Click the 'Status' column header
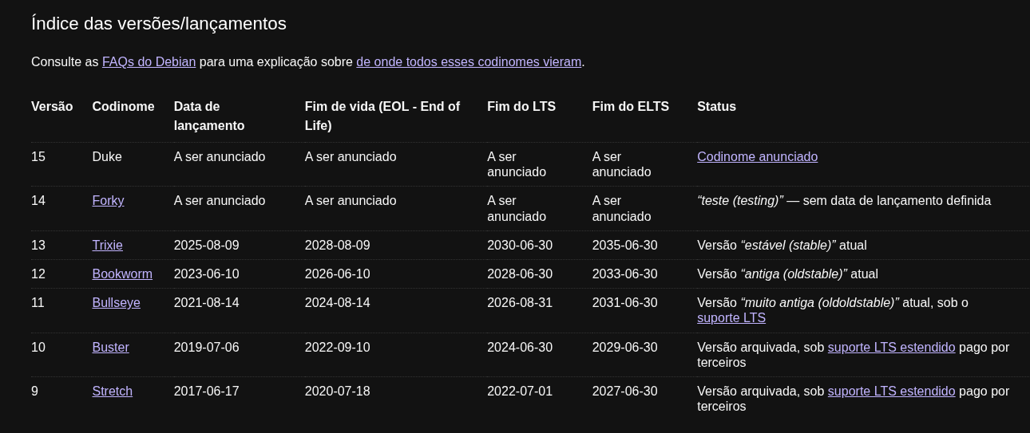 [716, 107]
